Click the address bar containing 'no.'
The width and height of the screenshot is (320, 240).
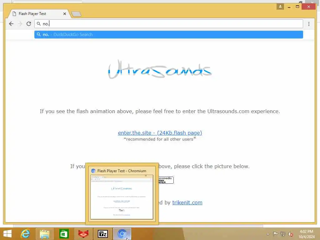click(168, 24)
